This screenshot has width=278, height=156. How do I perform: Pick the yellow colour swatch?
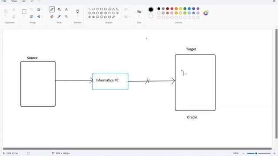pyautogui.click(x=181, y=9)
